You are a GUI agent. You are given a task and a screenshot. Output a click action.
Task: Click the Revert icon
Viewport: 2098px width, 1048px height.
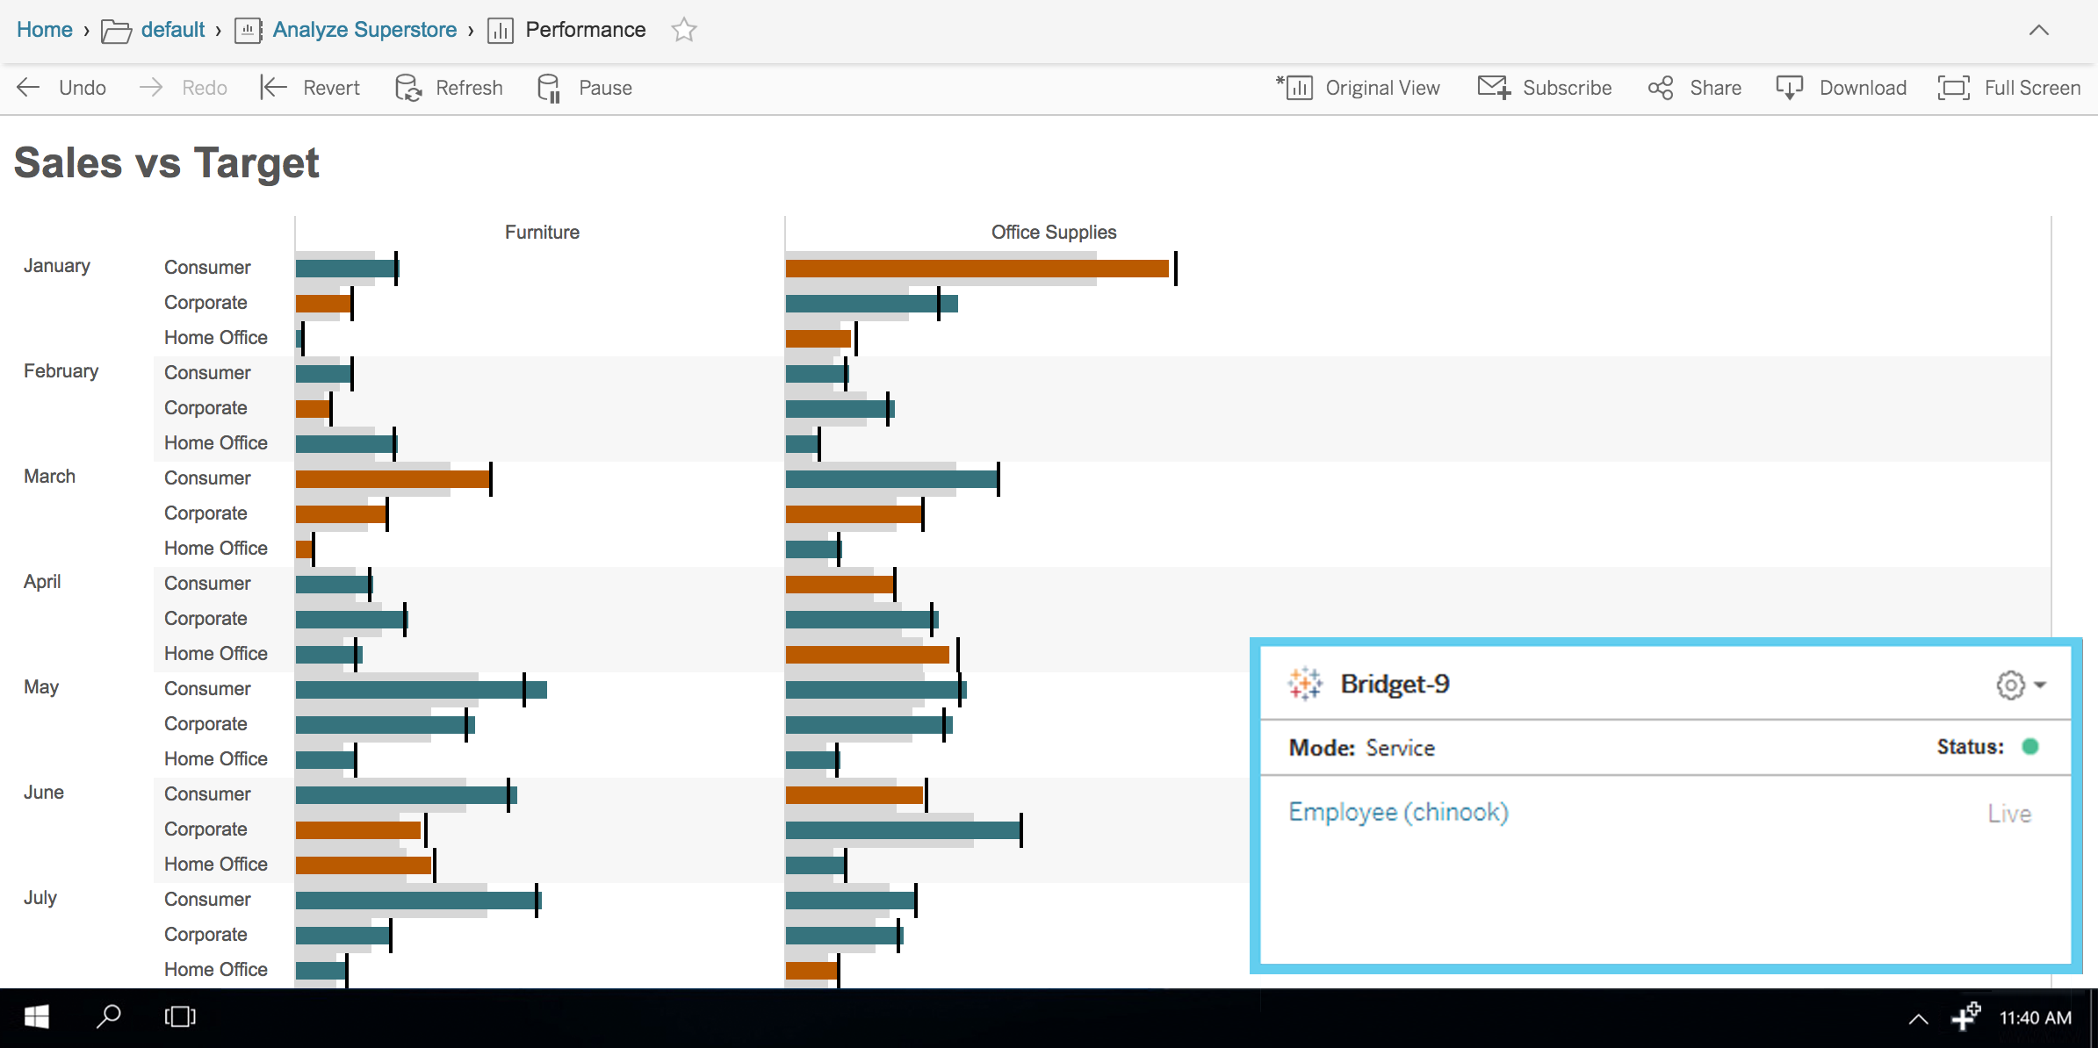coord(273,88)
